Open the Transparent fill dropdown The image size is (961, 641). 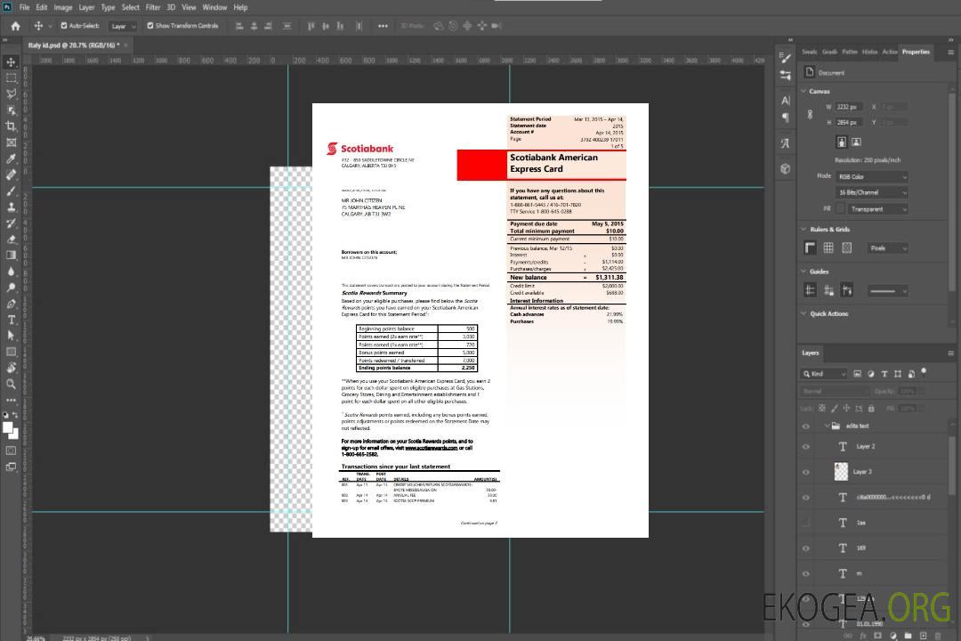pyautogui.click(x=877, y=208)
